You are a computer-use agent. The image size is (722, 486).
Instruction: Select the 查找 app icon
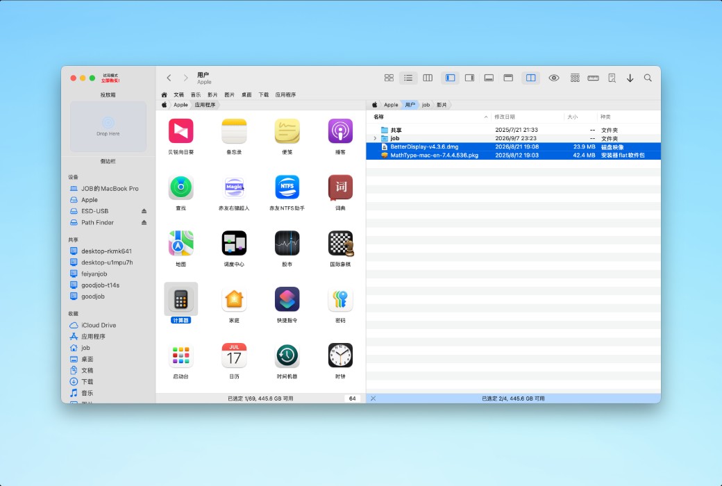tap(181, 187)
